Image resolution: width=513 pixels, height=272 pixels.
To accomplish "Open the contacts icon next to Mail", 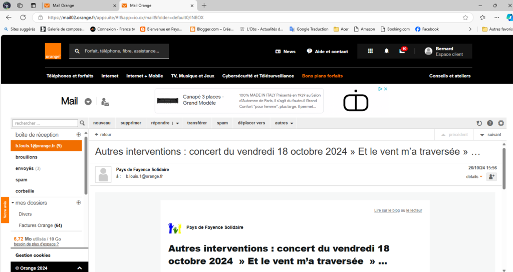I will [105, 102].
